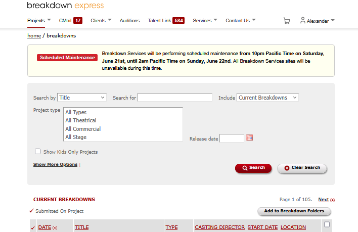Image resolution: width=358 pixels, height=232 pixels.
Task: Click the Clear Search button
Action: (x=302, y=168)
